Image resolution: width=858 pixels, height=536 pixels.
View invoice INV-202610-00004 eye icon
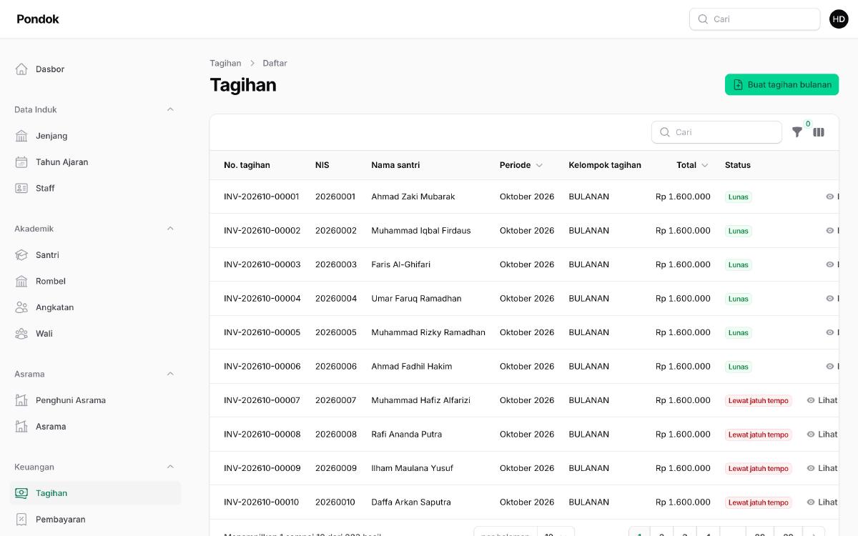(830, 299)
